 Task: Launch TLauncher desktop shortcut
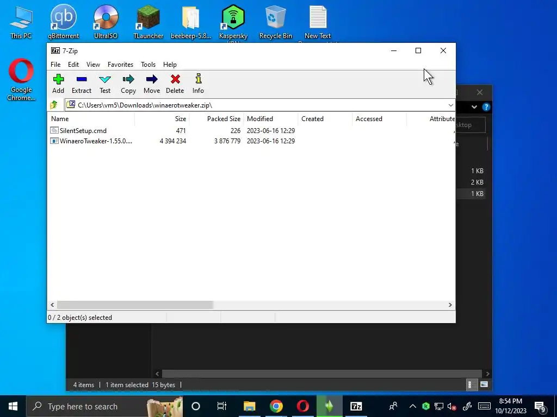148,22
